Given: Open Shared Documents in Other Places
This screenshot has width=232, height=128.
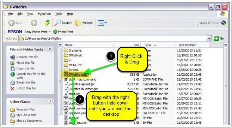Looking at the screenshot, I should click(29, 121).
